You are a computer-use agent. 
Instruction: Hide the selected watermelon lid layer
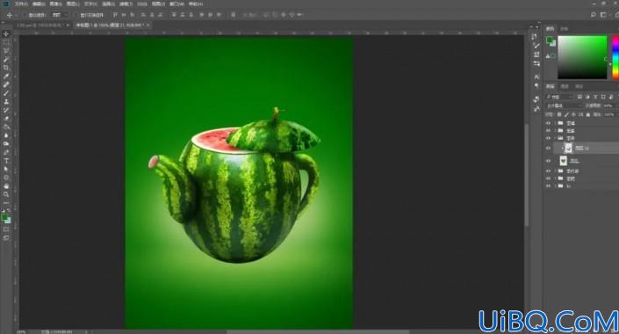click(x=548, y=149)
